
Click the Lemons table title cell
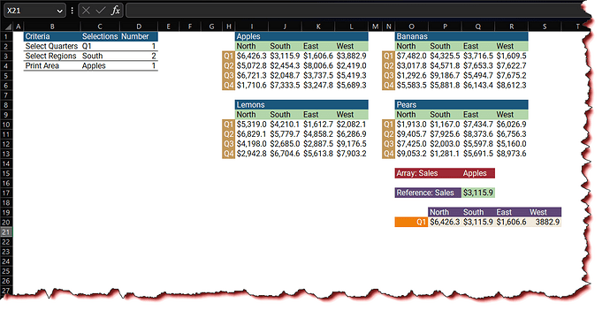(x=301, y=105)
